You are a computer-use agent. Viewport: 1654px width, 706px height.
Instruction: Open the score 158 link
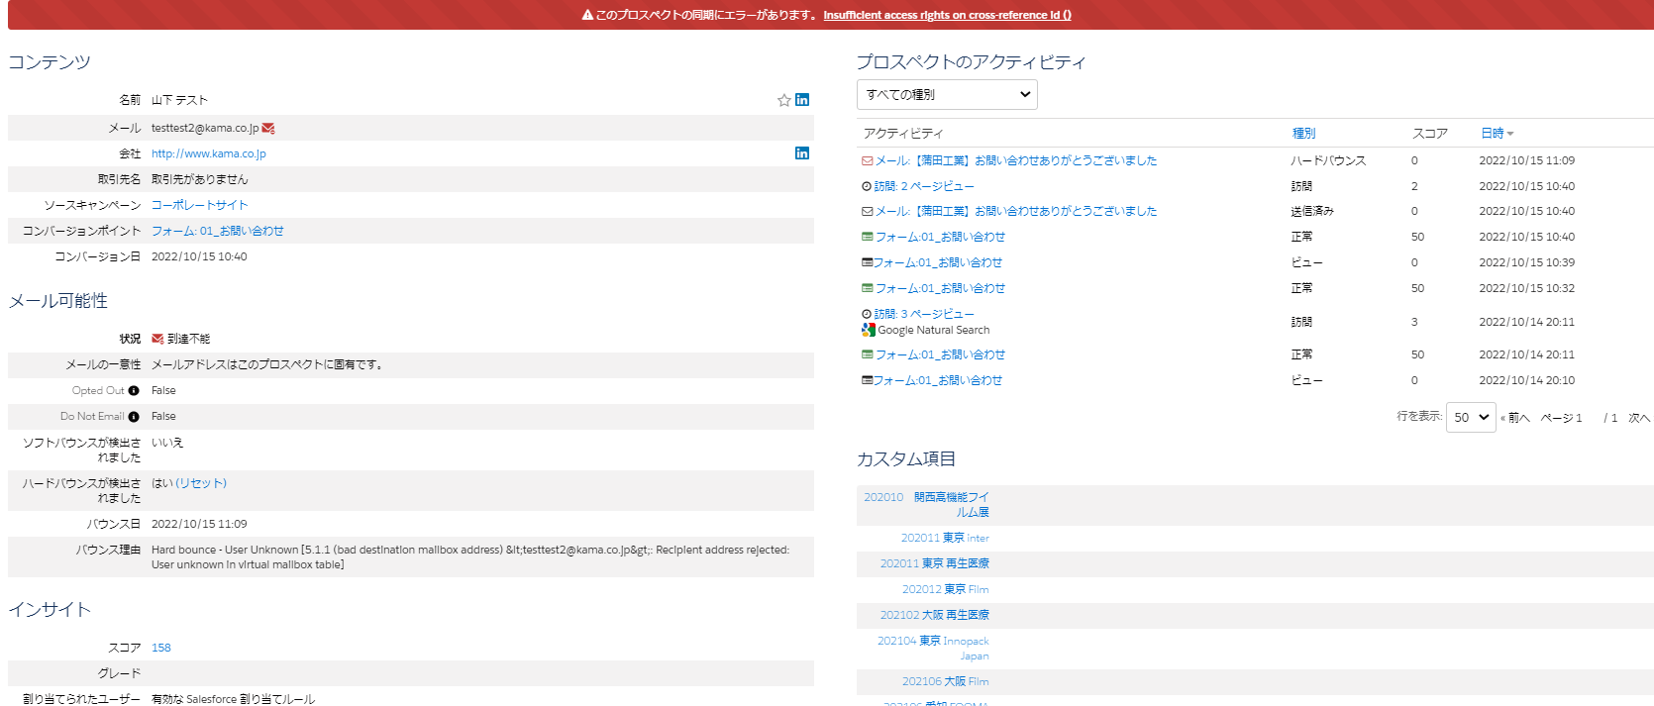click(x=161, y=648)
